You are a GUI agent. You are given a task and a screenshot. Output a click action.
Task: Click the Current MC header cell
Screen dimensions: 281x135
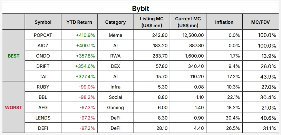pos(188,22)
